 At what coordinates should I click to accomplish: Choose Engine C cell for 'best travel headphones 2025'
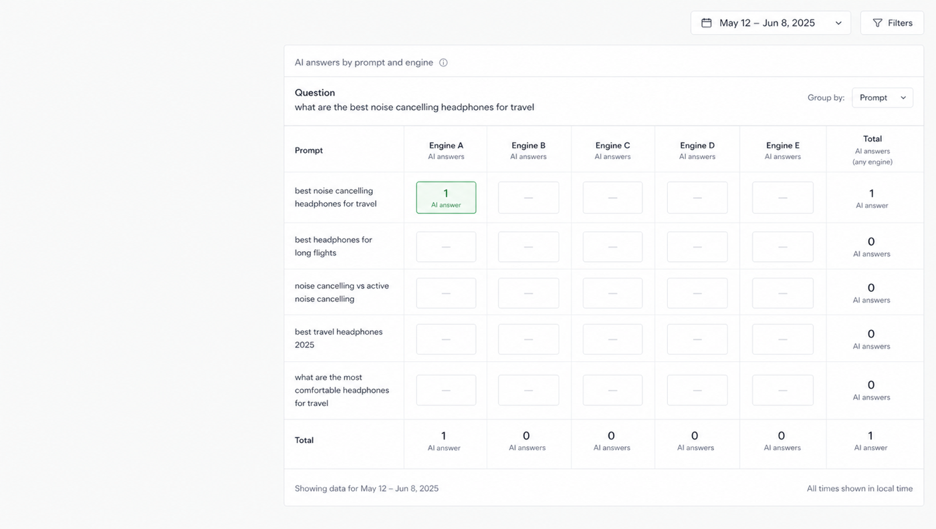pos(612,339)
